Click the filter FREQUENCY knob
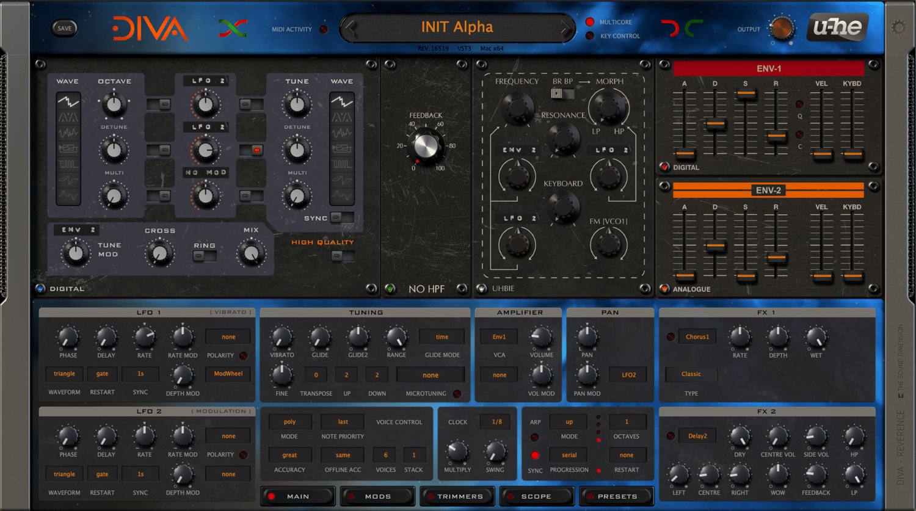 tap(517, 109)
